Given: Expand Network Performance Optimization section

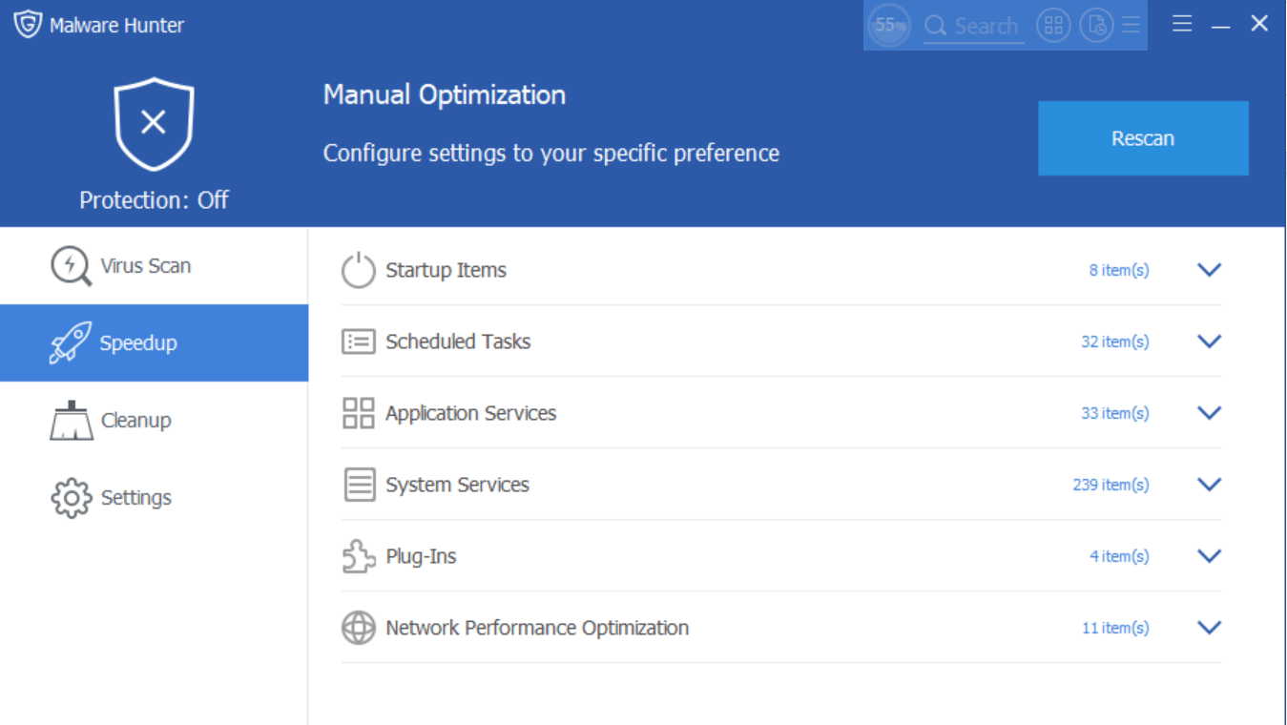Looking at the screenshot, I should point(1209,628).
